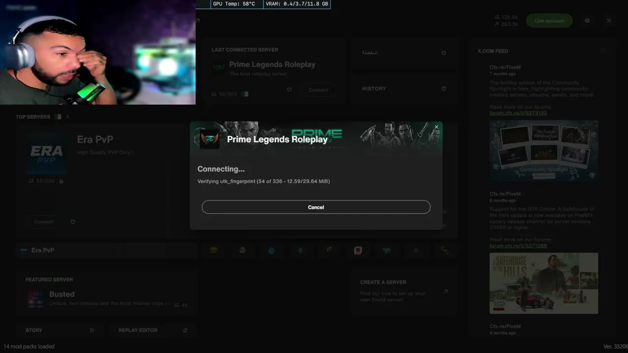Open forum link cfx.re/t/5371288
628x353 pixels.
(x=518, y=246)
